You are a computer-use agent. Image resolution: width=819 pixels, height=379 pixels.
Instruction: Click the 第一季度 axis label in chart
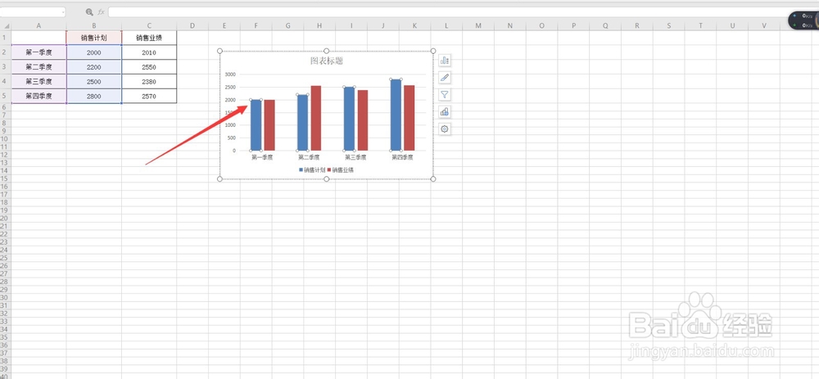click(262, 156)
